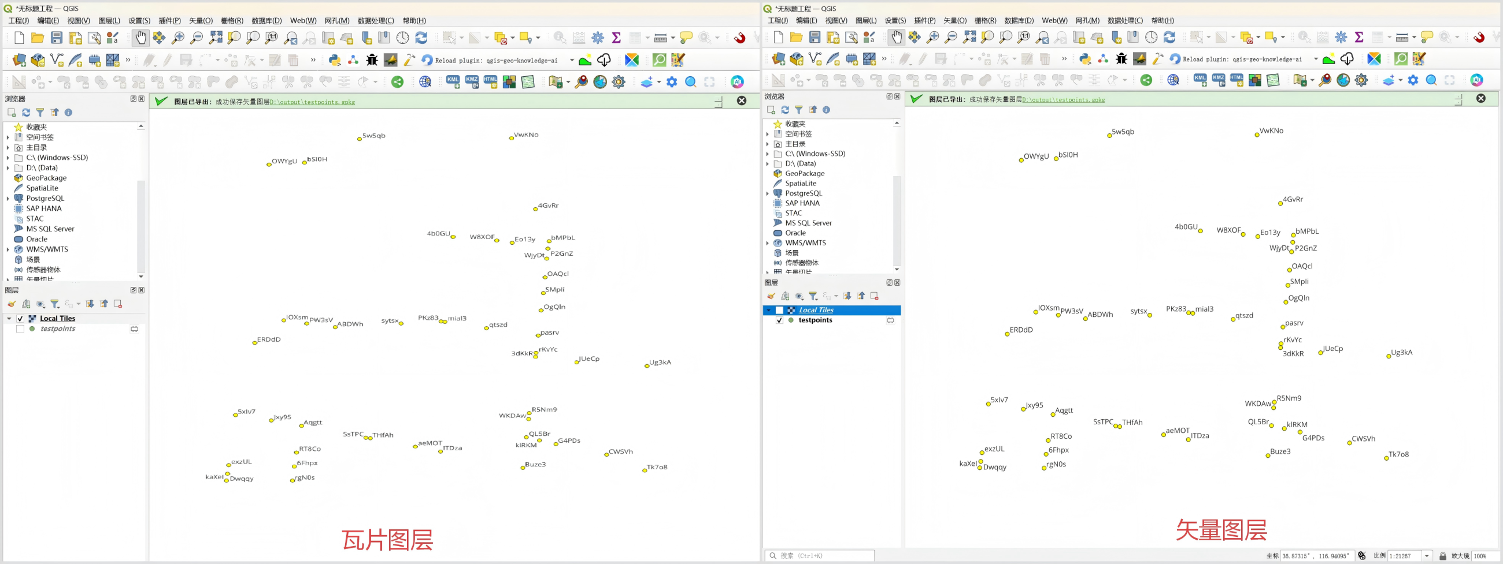Viewport: 1503px width, 564px height.
Task: Click KMZ export icon in right window
Action: pos(1218,80)
